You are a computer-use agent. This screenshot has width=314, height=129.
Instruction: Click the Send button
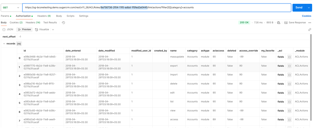click(x=299, y=7)
